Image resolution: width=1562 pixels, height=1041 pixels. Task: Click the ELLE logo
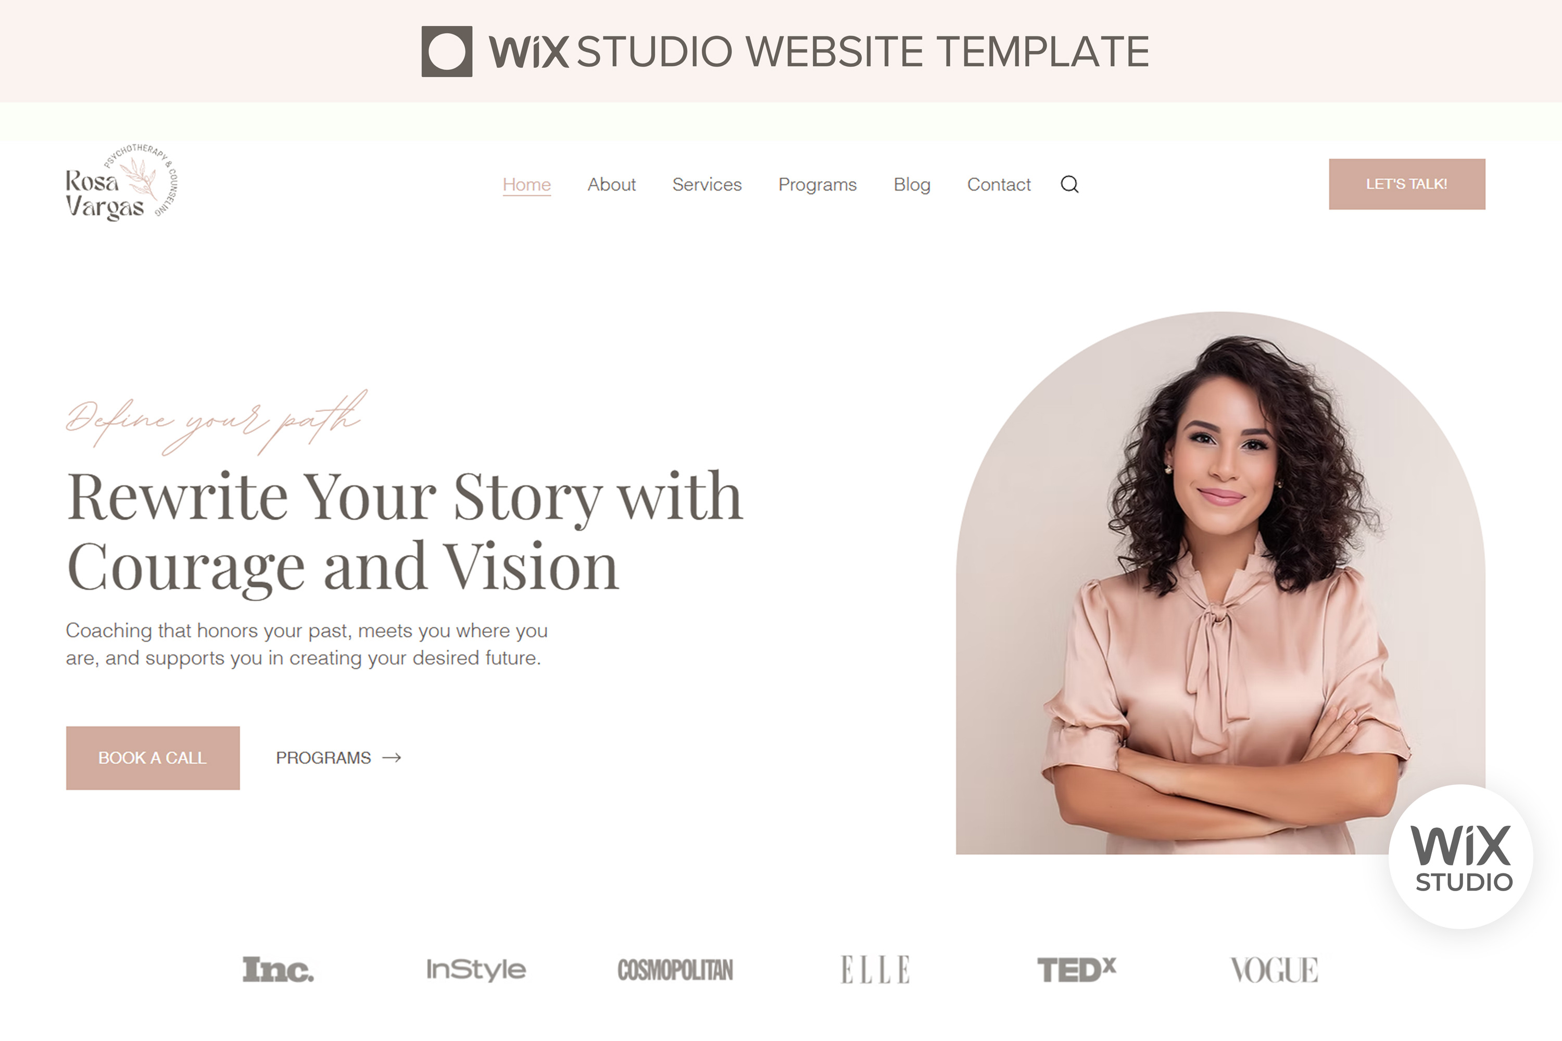875,970
